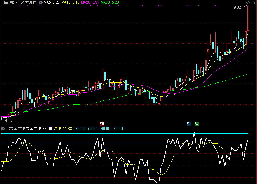This screenshot has height=184, width=257.
Task: Click the 70.00 indicator parameter value
Action: [x=118, y=129]
